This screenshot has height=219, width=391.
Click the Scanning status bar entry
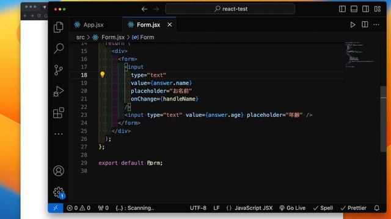135,208
